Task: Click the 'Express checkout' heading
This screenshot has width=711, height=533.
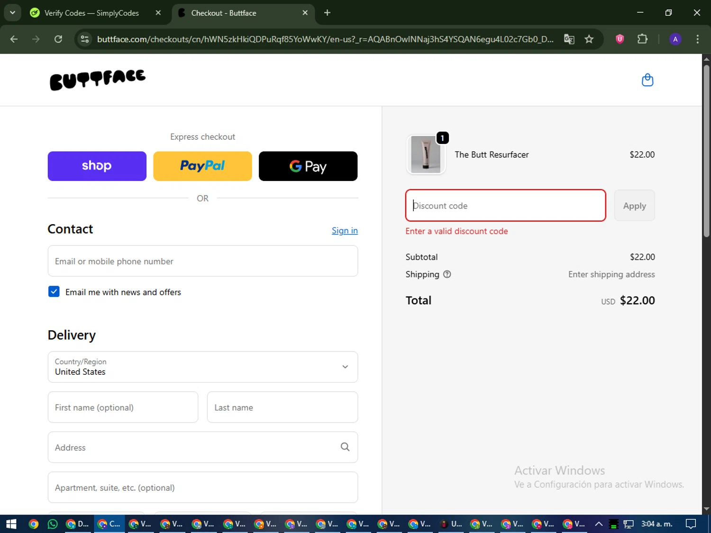Action: (203, 136)
